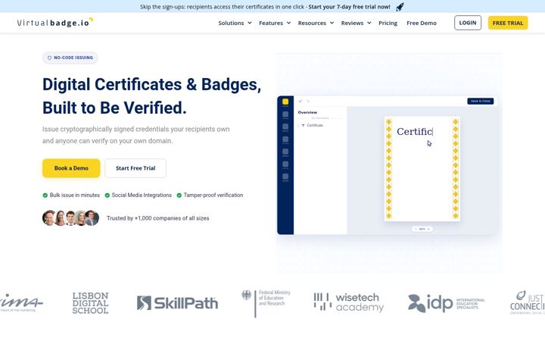
Task: Click the undo arrow in the editor preview
Action: pos(301,102)
